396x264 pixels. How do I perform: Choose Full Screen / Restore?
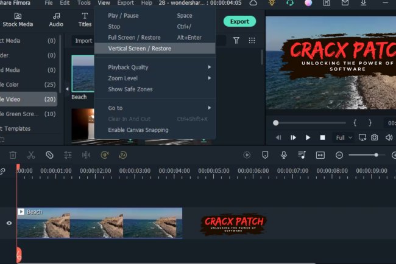coord(155,38)
